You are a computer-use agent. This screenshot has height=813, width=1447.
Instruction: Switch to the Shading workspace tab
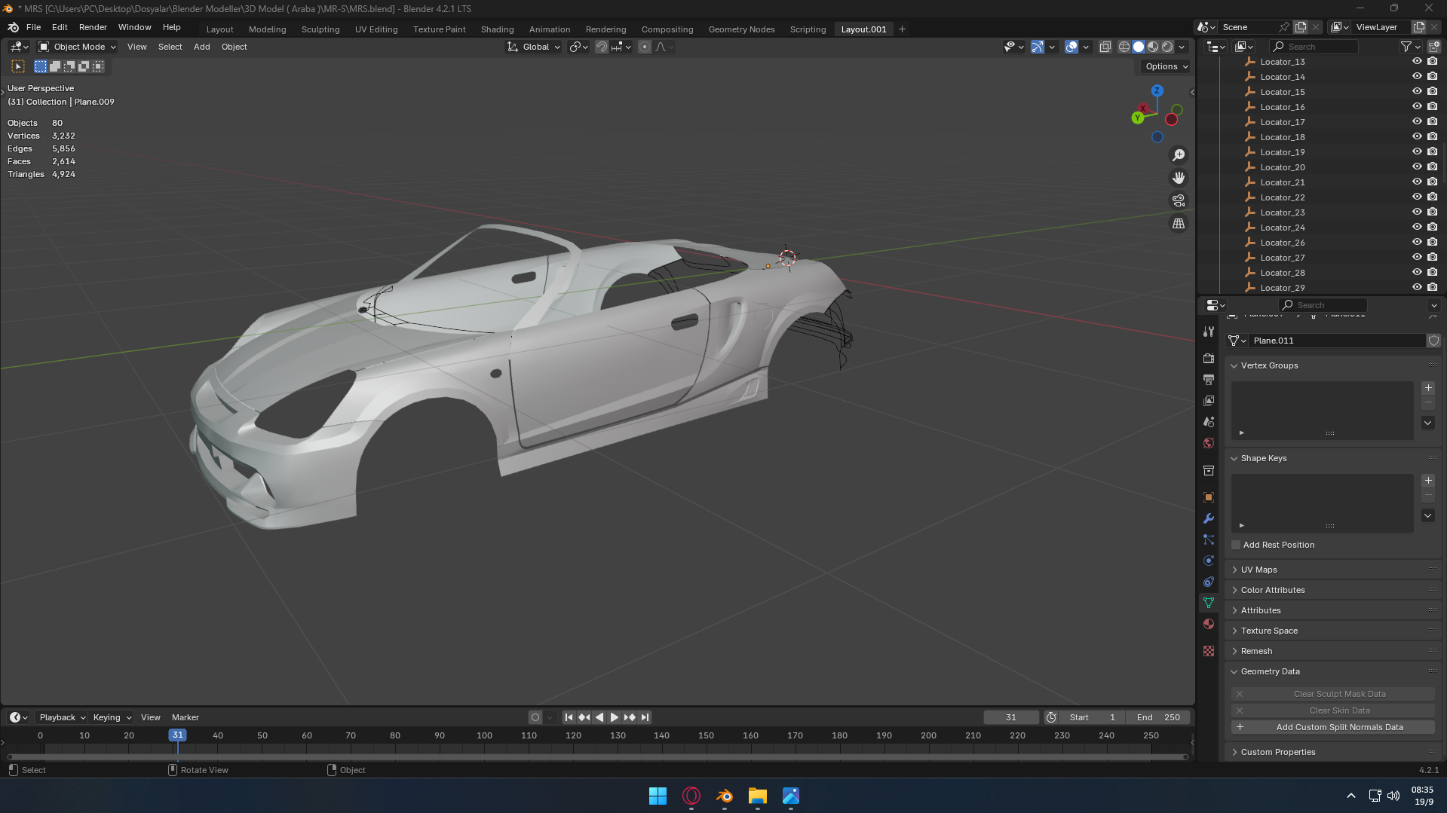497,29
